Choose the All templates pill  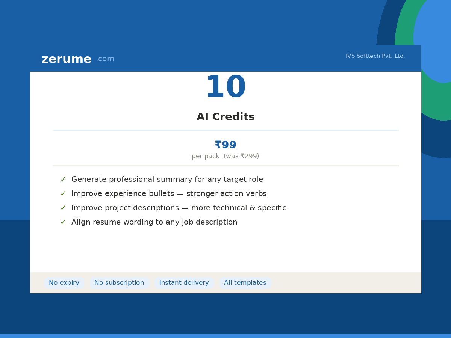pyautogui.click(x=245, y=283)
